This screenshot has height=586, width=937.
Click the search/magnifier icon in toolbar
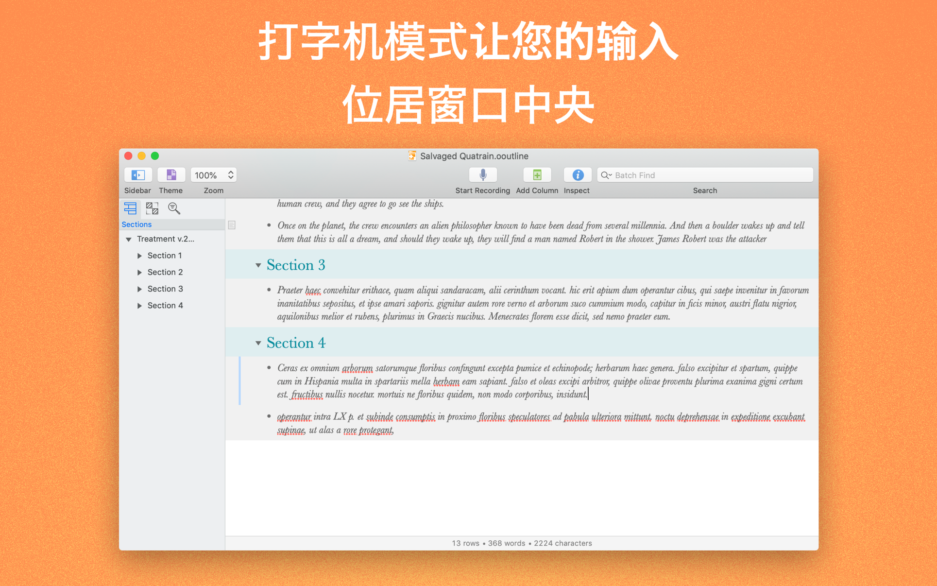click(x=173, y=208)
